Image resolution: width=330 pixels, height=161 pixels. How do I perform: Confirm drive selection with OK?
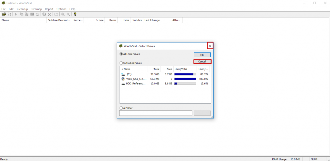(202, 55)
